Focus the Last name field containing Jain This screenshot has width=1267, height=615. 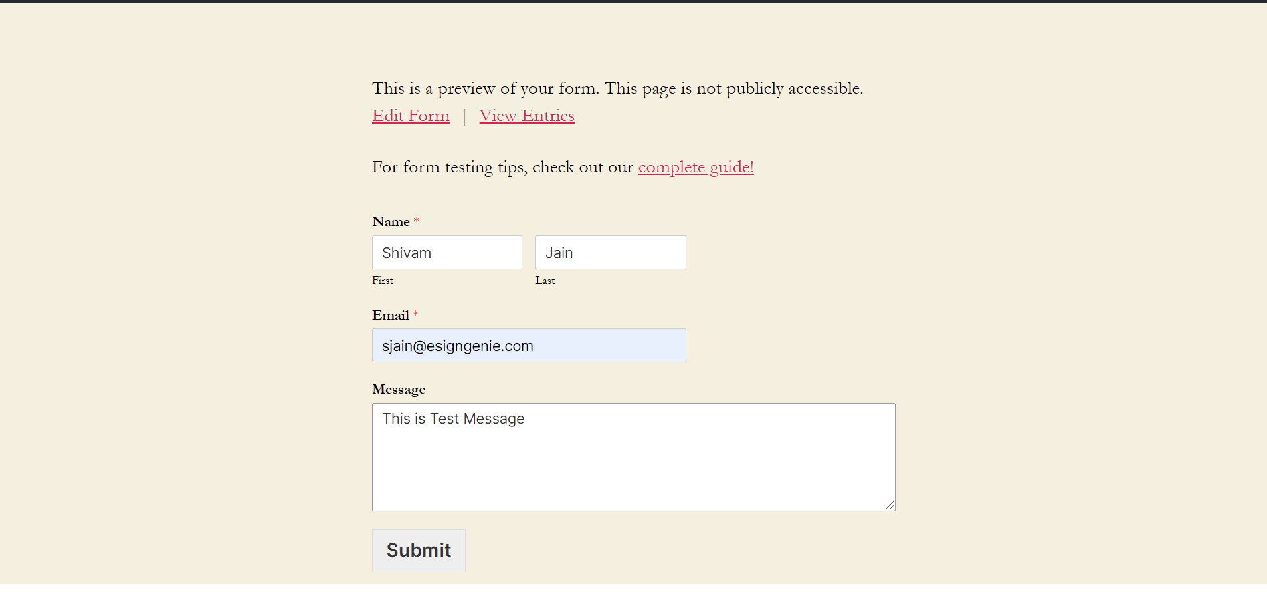click(x=610, y=253)
